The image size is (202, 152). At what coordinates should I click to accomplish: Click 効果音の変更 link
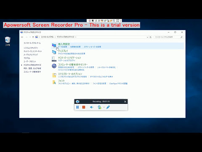click(x=75, y=47)
